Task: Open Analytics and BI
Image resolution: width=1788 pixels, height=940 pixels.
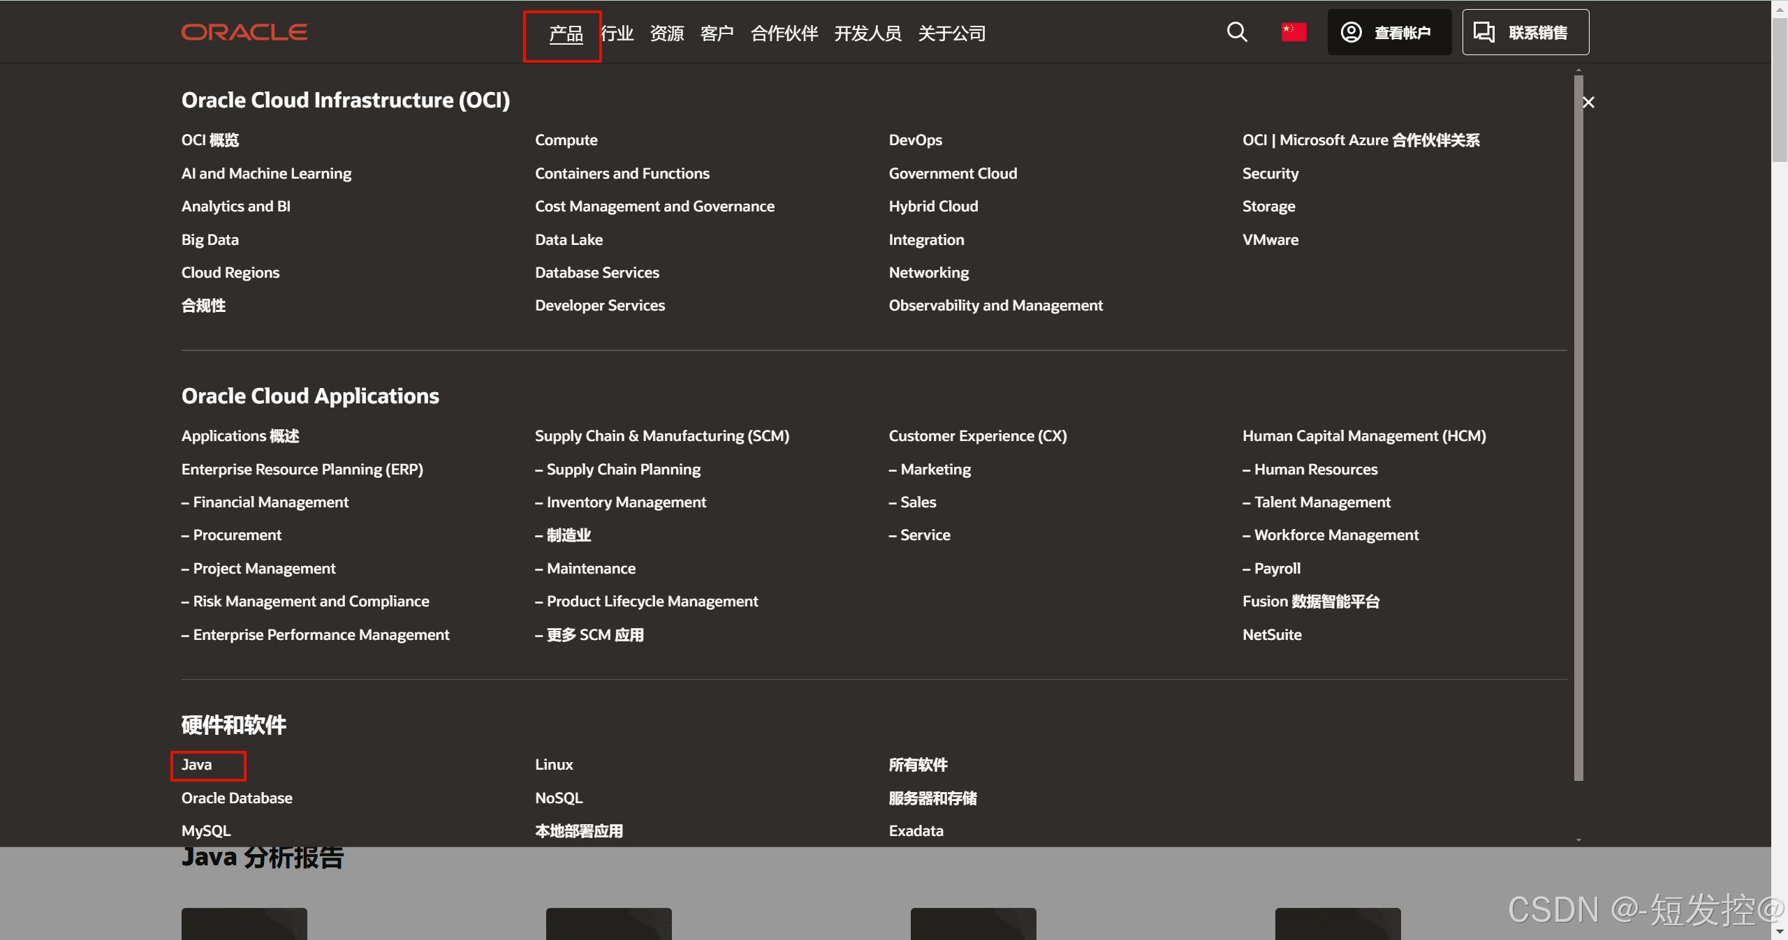Action: click(236, 207)
